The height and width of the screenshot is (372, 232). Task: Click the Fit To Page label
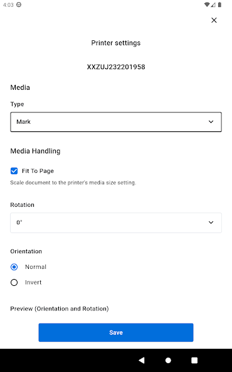click(38, 171)
